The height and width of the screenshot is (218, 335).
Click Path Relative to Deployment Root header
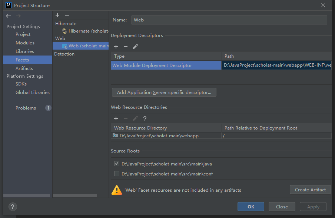(x=276, y=128)
